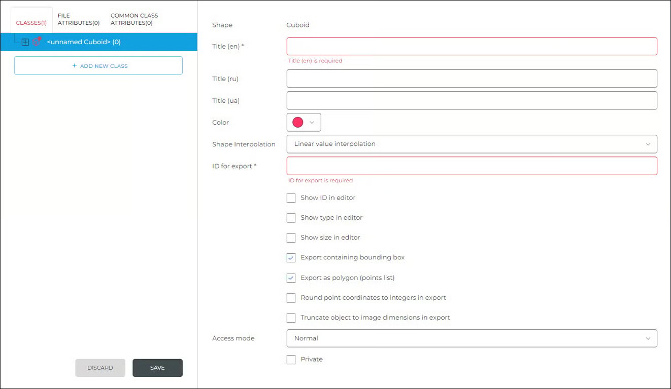This screenshot has height=389, width=671.
Task: Focus the Title (ru) input field
Action: click(x=472, y=79)
